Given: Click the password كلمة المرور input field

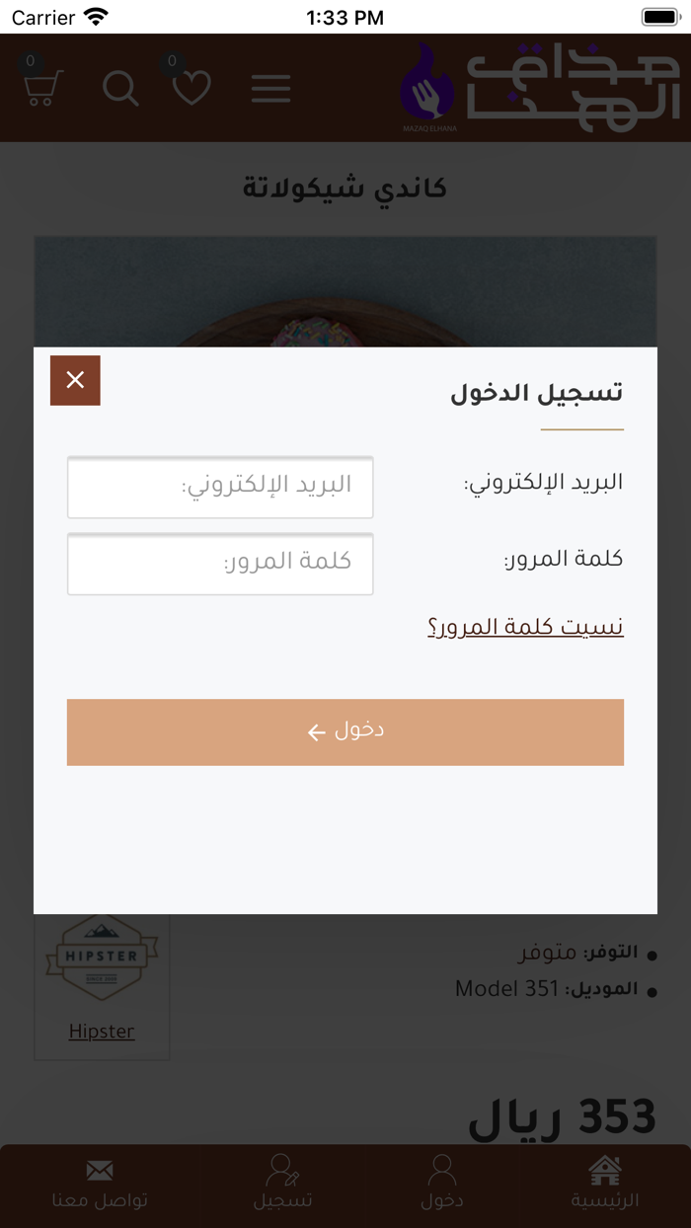Looking at the screenshot, I should (x=220, y=564).
